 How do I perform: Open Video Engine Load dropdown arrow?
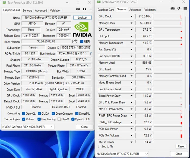coord(131,82)
